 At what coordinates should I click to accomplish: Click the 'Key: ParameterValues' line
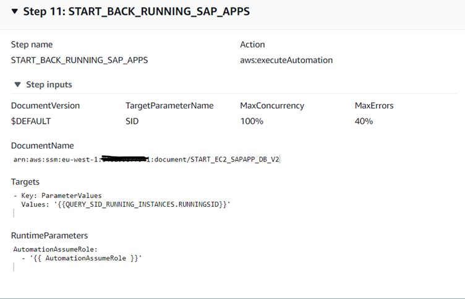pyautogui.click(x=58, y=196)
